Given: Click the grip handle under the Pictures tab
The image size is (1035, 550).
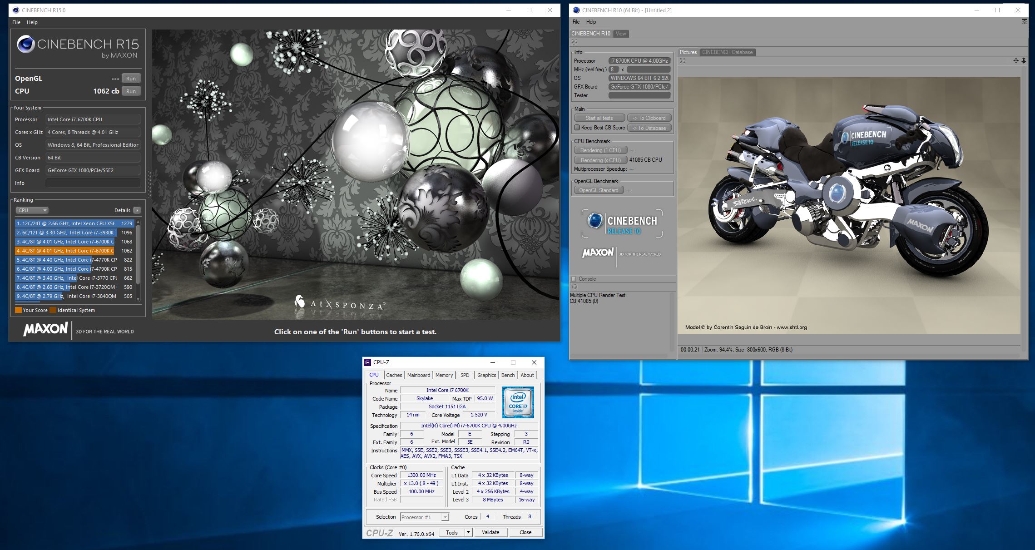Looking at the screenshot, I should (682, 60).
